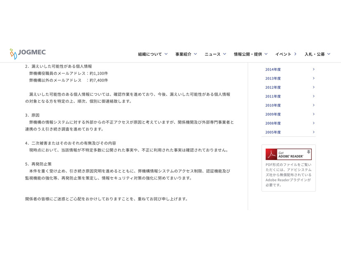
Task: Click the Get Adobe Reader banner
Action: 289,154
